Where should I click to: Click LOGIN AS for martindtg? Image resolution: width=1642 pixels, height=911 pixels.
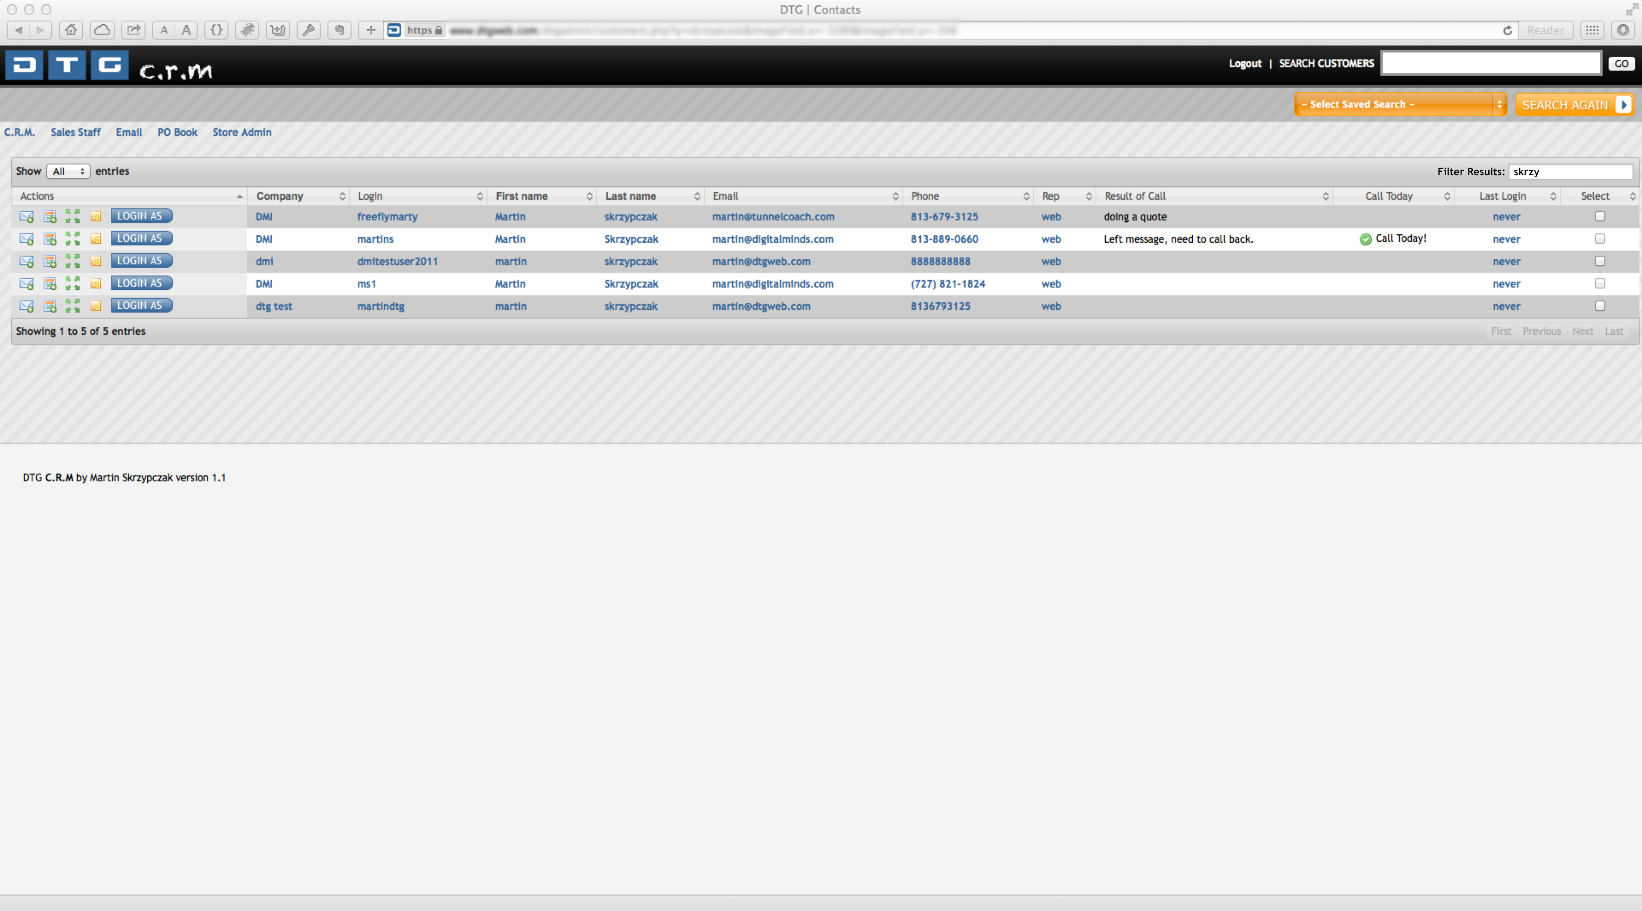pyautogui.click(x=142, y=305)
